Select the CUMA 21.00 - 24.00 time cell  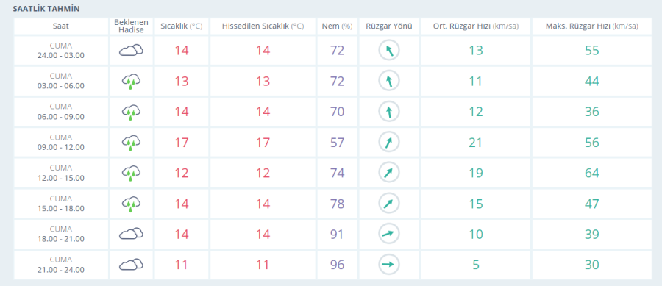(x=61, y=265)
